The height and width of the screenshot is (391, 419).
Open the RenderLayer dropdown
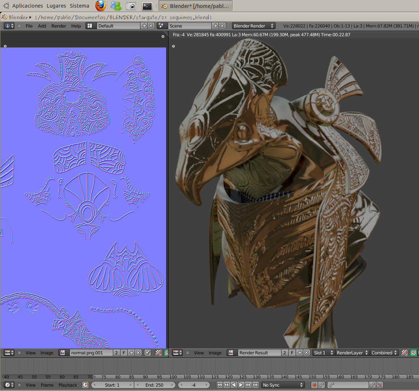[352, 353]
